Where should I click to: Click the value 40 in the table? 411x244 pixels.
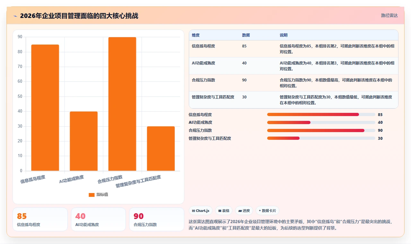click(x=244, y=63)
